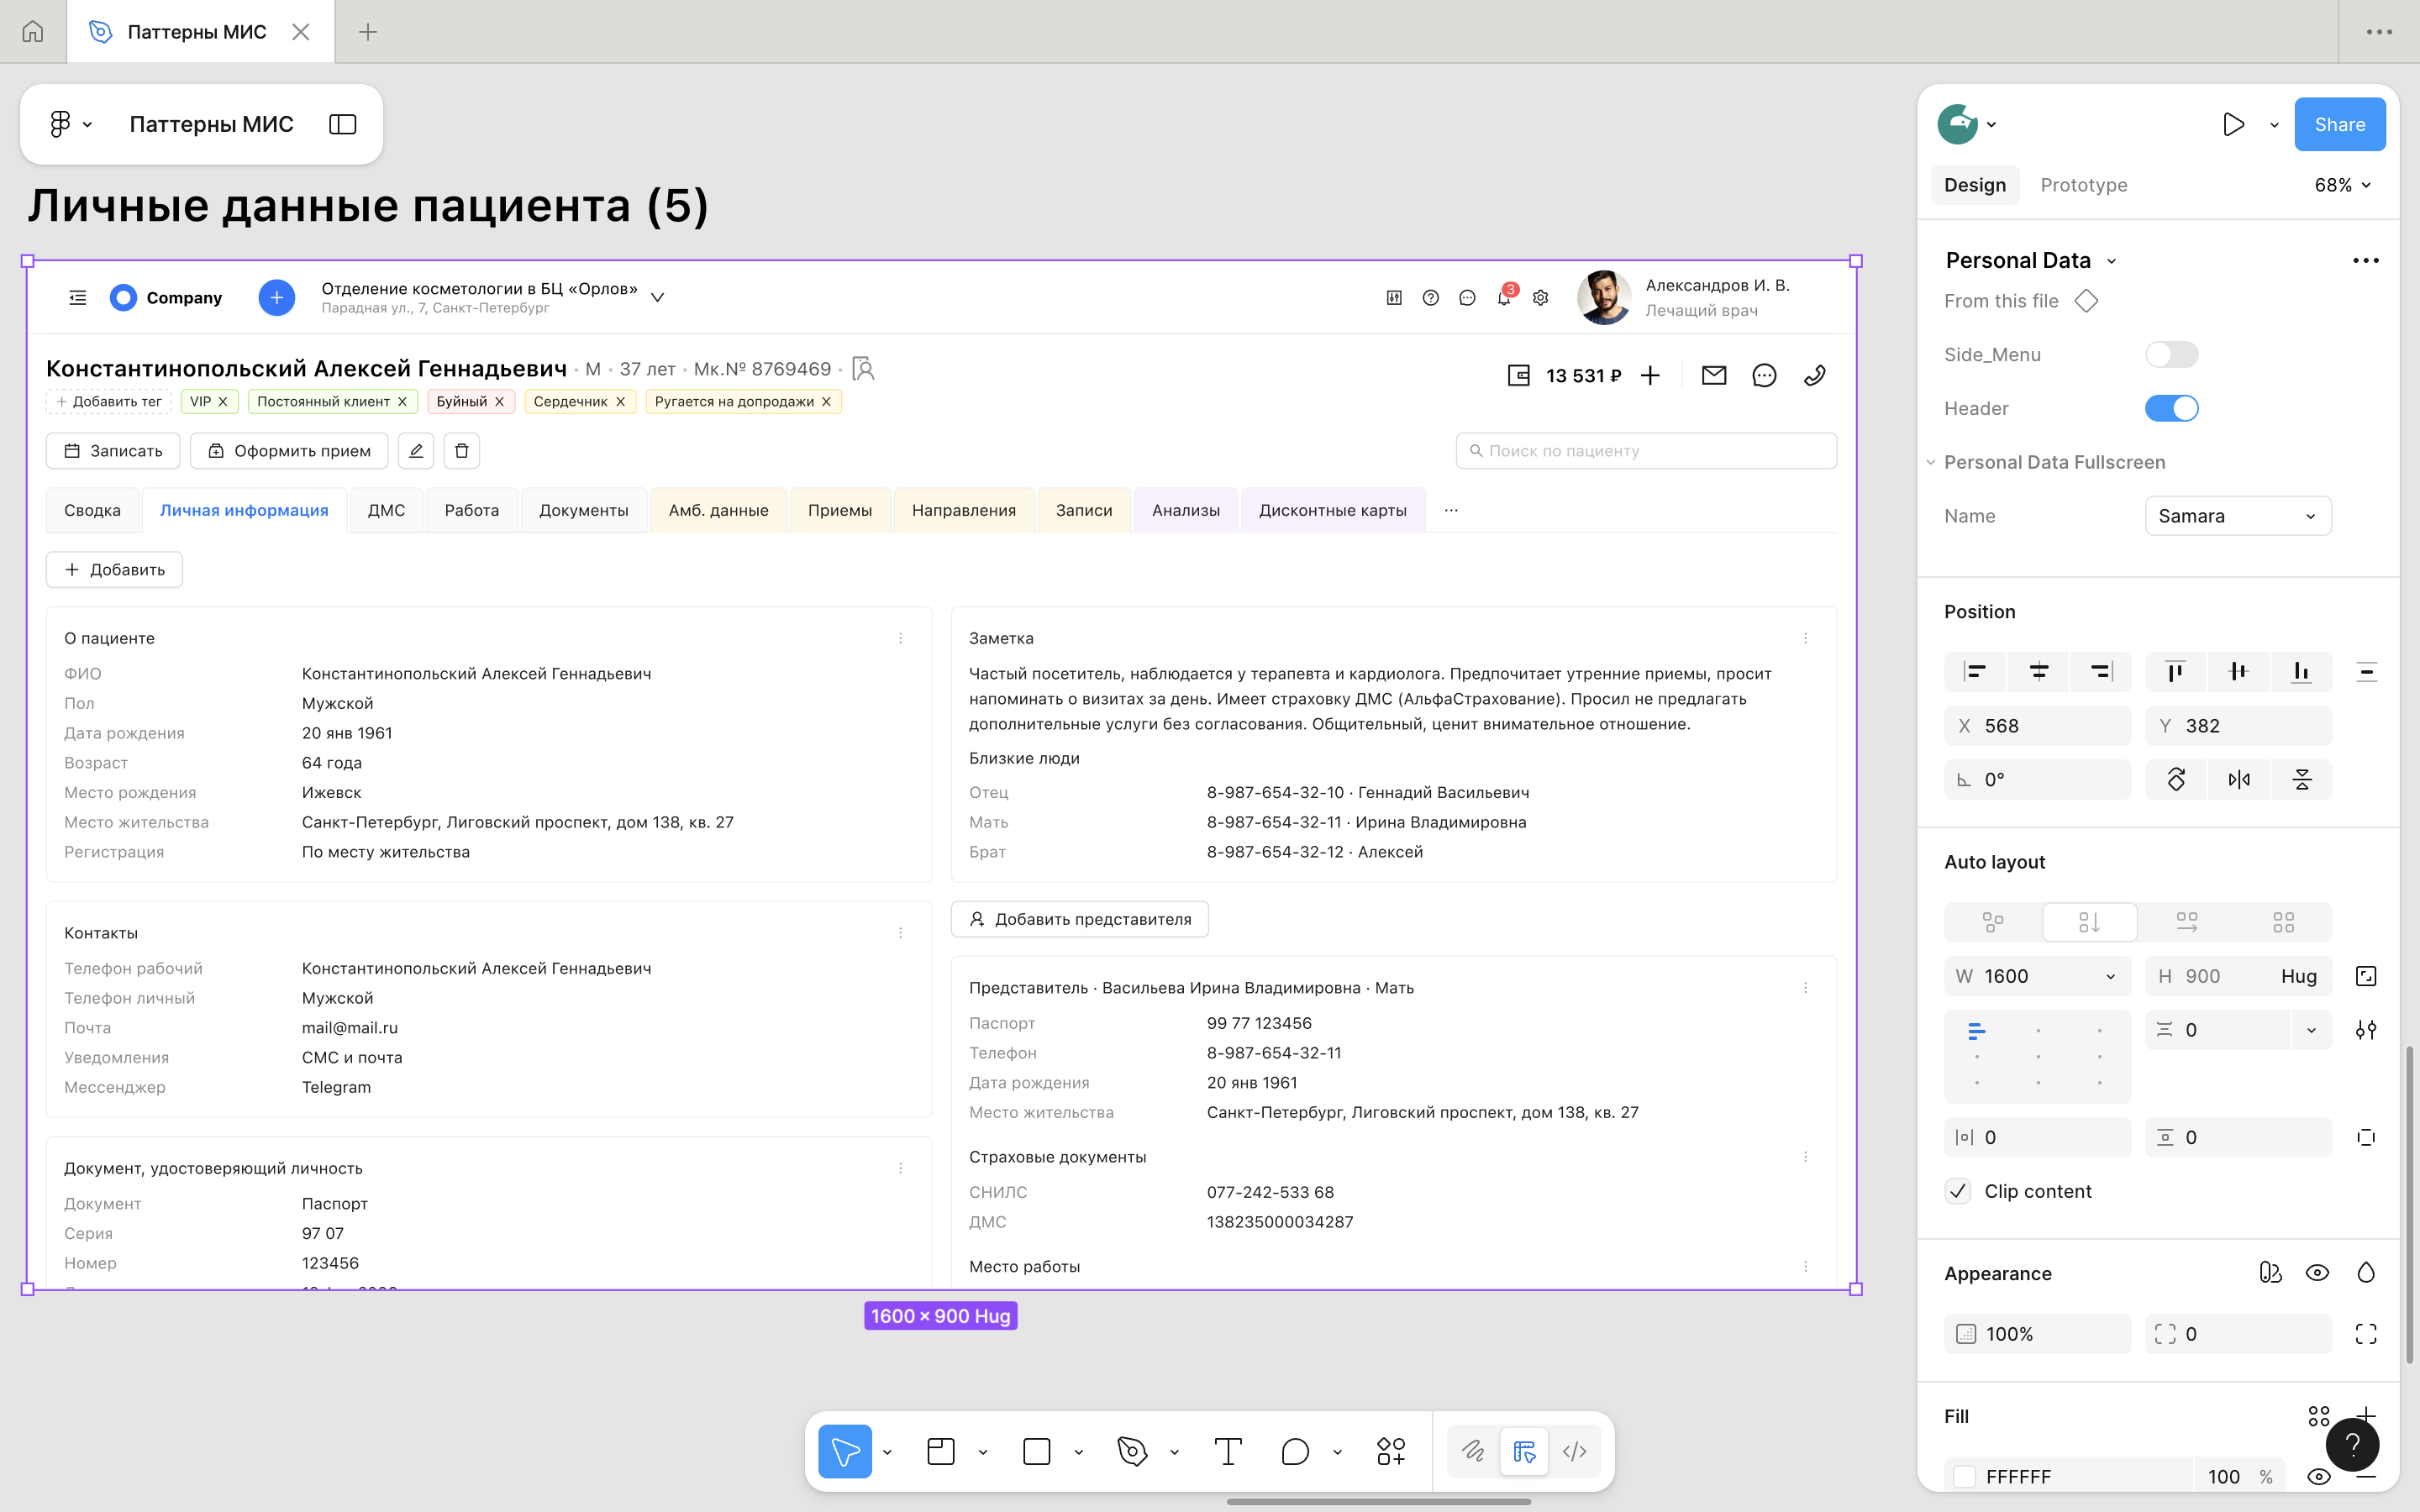
Task: Open the 68% zoom dropdown
Action: (x=2342, y=185)
